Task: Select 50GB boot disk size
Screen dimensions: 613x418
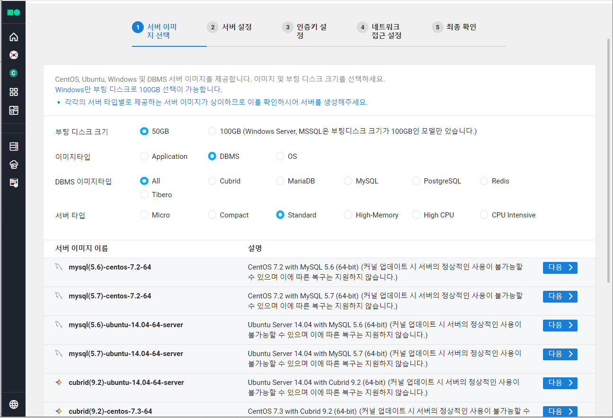Action: point(144,131)
